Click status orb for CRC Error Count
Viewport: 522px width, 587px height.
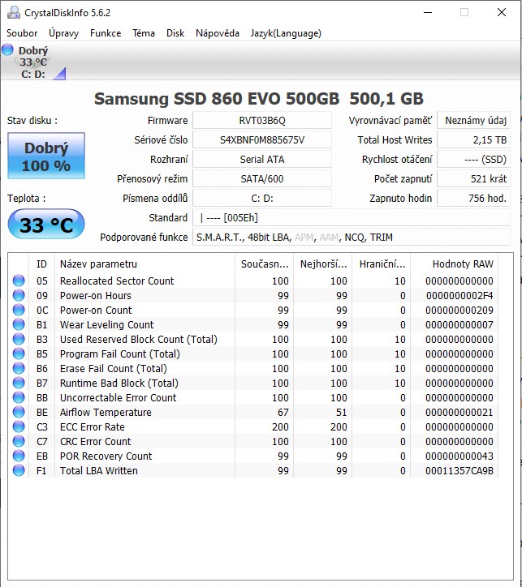point(19,441)
